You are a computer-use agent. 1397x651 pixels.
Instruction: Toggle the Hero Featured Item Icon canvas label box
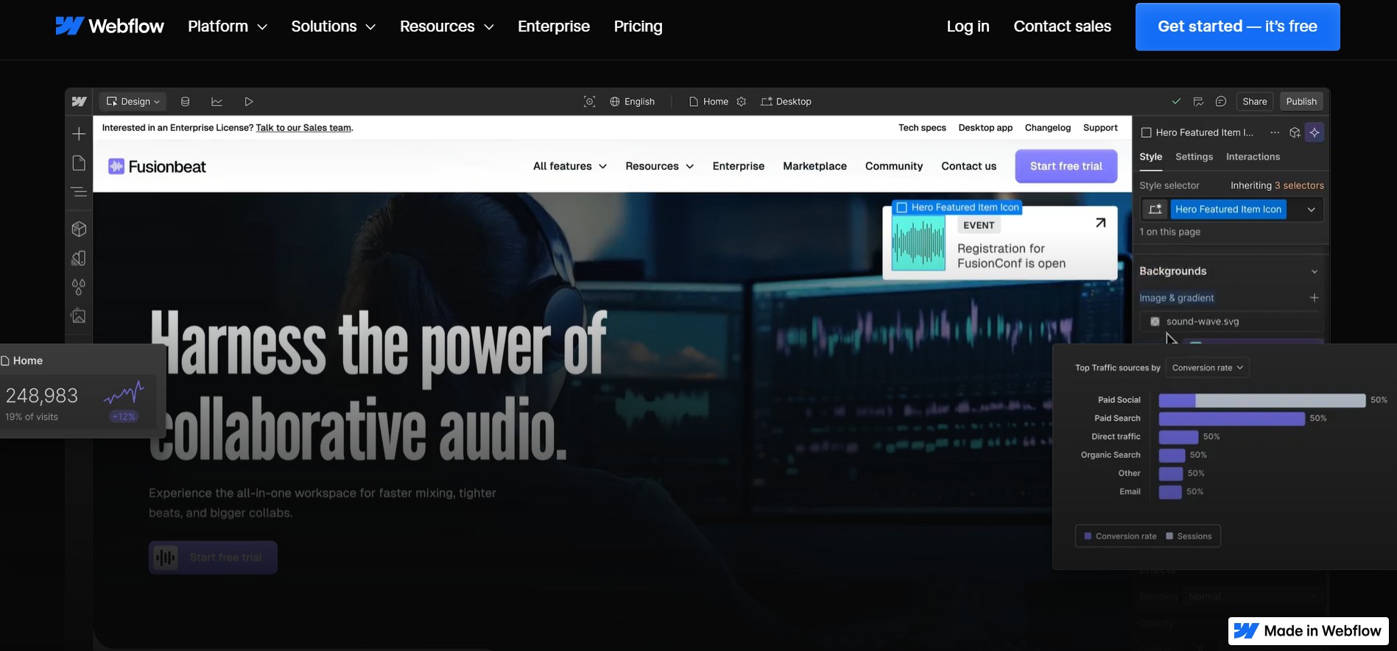901,207
